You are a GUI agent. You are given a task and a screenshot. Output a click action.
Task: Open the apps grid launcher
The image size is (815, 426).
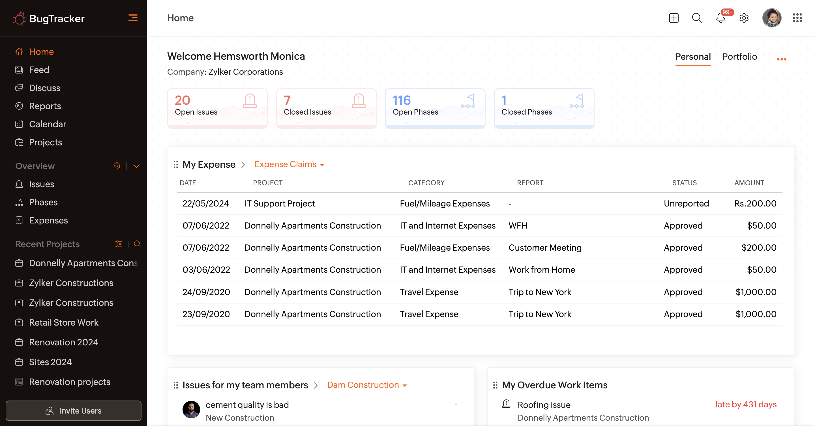click(797, 18)
